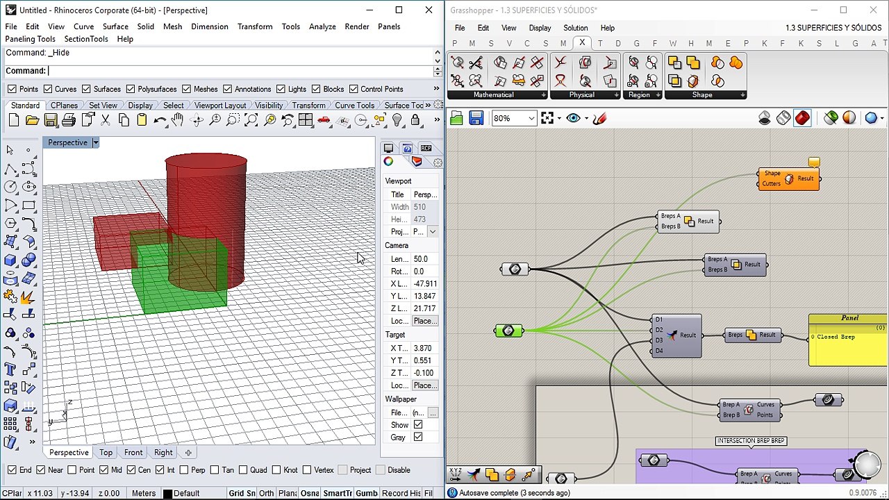Browse for wallpaper file with ellipsis button
889x500 pixels.
point(433,412)
